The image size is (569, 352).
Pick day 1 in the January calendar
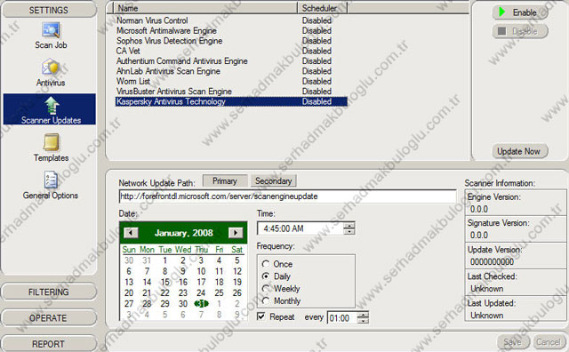(x=164, y=260)
